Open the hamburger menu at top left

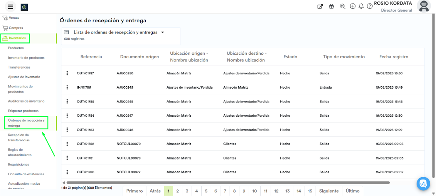click(10, 7)
